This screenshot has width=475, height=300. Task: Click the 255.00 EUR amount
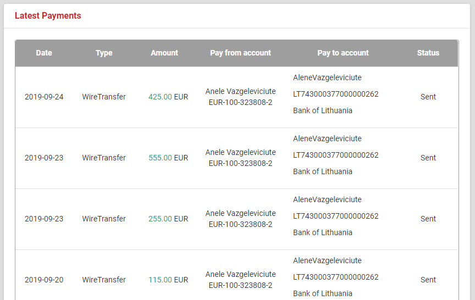[x=168, y=219]
